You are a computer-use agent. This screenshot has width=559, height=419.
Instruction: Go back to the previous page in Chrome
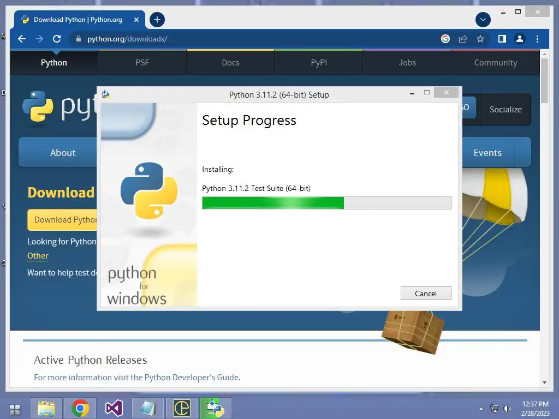22,39
